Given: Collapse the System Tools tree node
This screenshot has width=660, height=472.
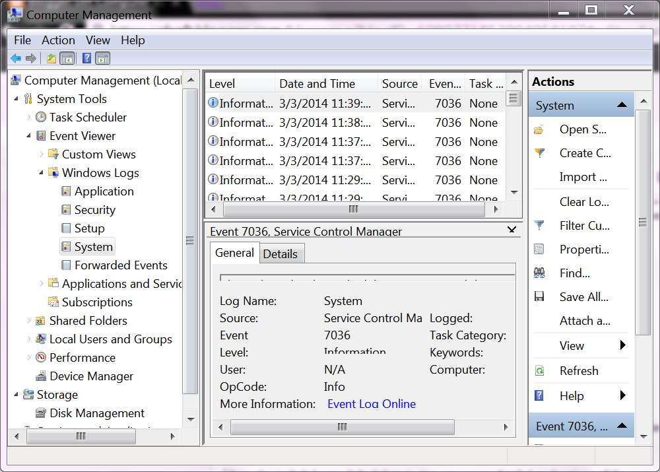Looking at the screenshot, I should click(x=16, y=99).
